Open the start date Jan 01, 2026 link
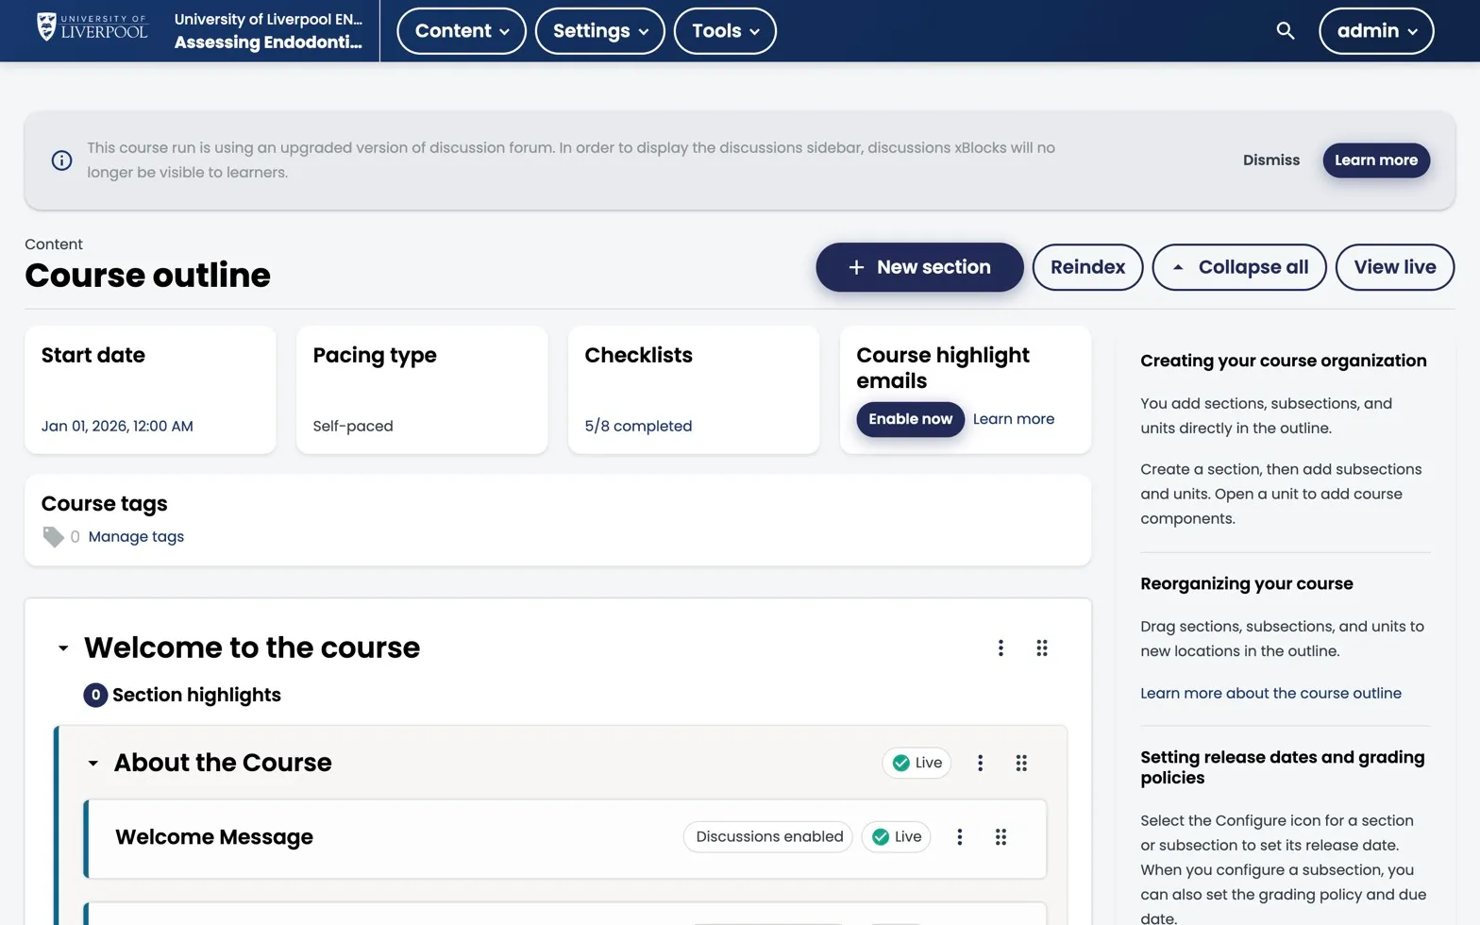This screenshot has height=925, width=1480. [117, 426]
